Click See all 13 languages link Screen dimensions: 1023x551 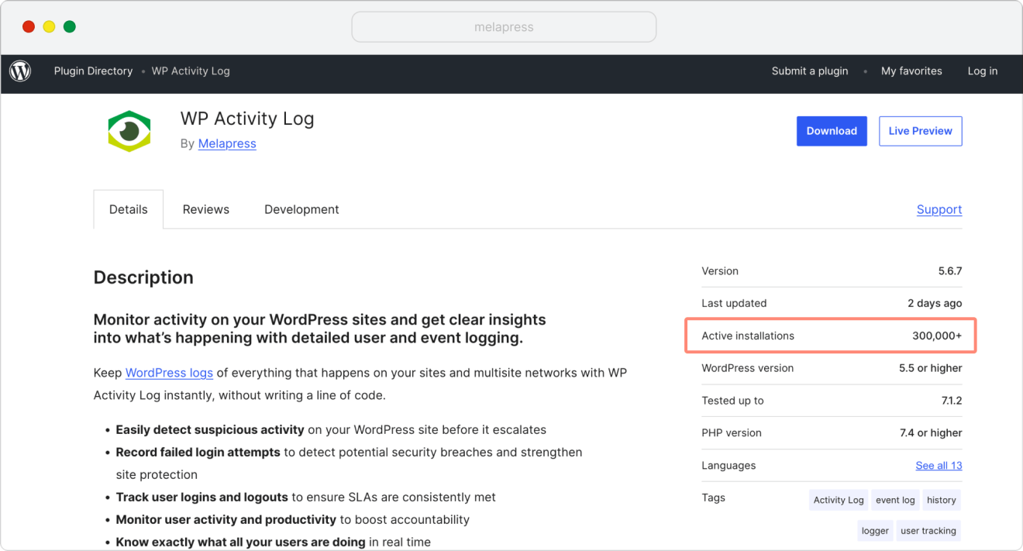(939, 466)
